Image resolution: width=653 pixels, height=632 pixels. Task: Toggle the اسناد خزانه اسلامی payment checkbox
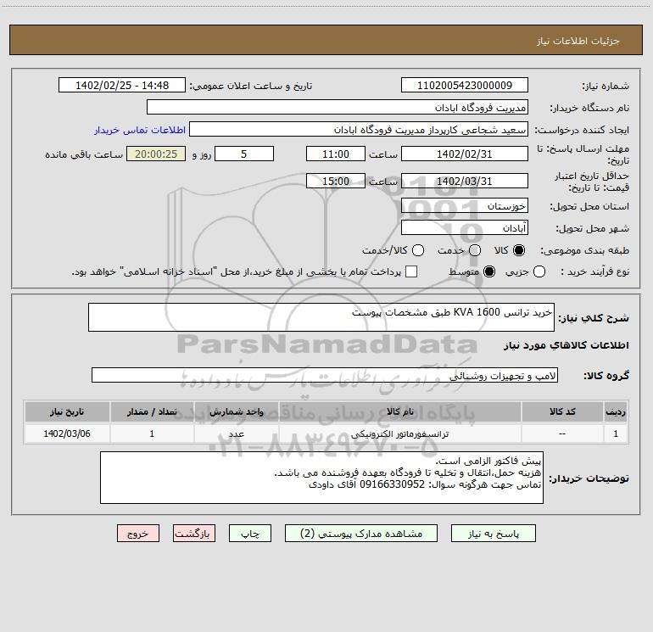[x=411, y=271]
